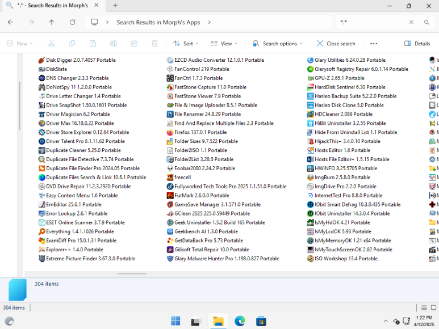This screenshot has height=329, width=439.
Task: Select EmEditor 25.0.1 Portable
Action: 70,204
